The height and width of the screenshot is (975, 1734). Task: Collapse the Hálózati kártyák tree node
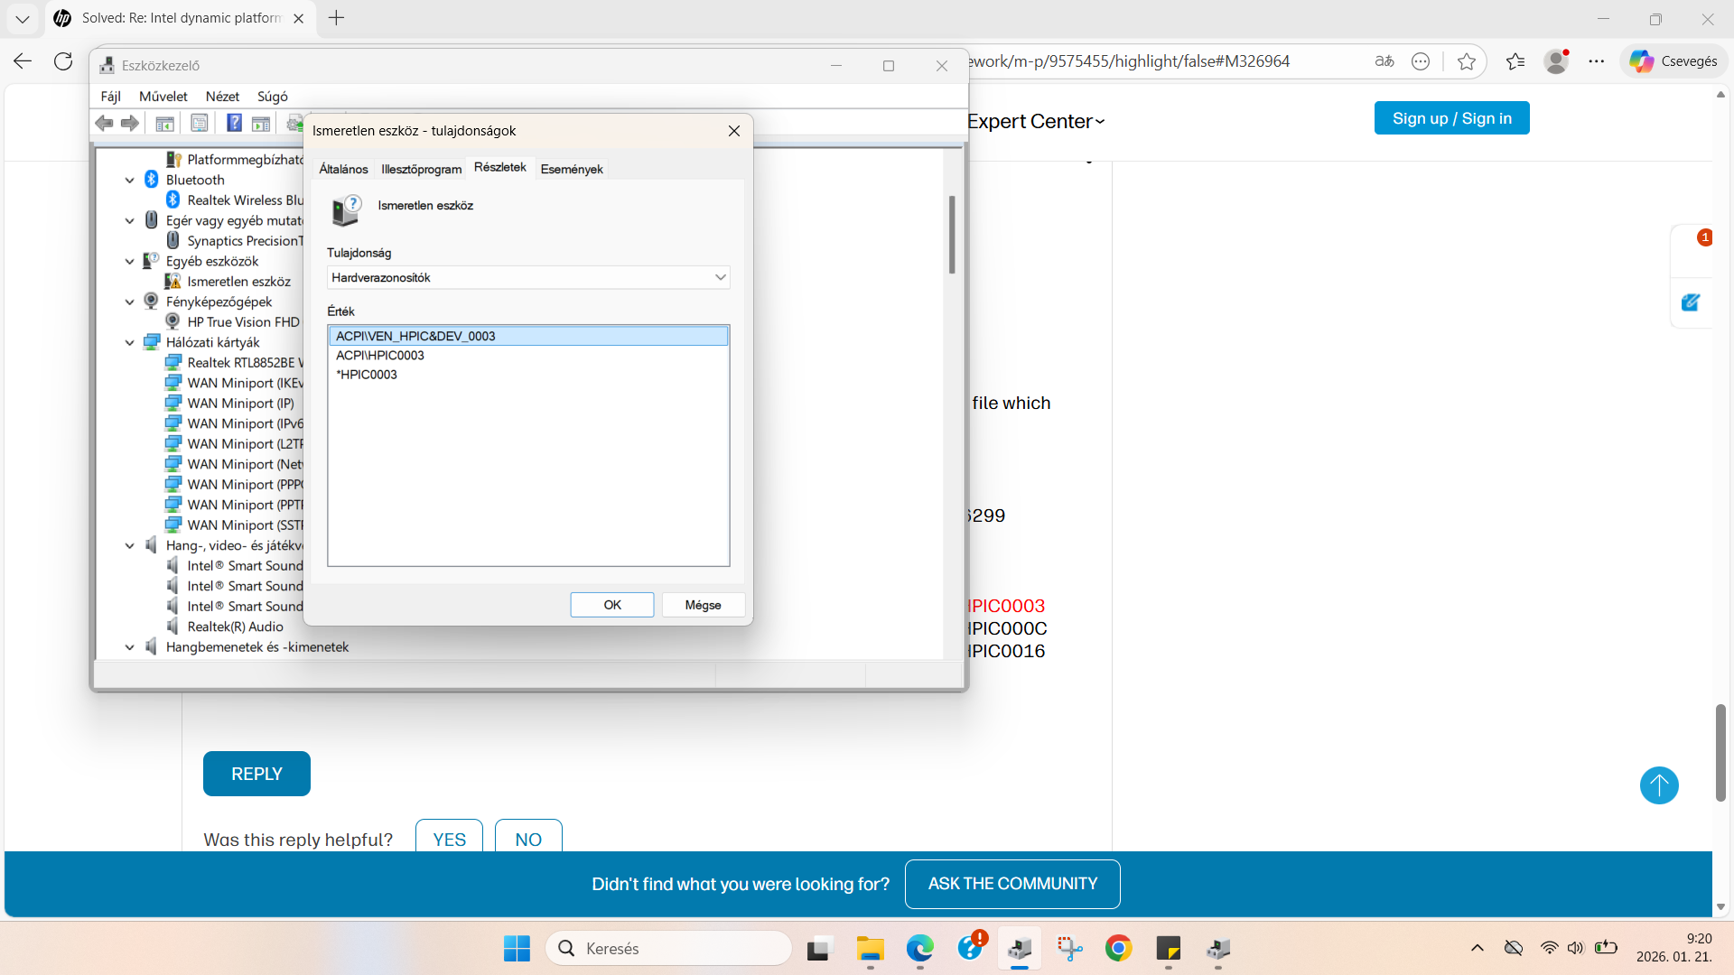[x=130, y=343]
